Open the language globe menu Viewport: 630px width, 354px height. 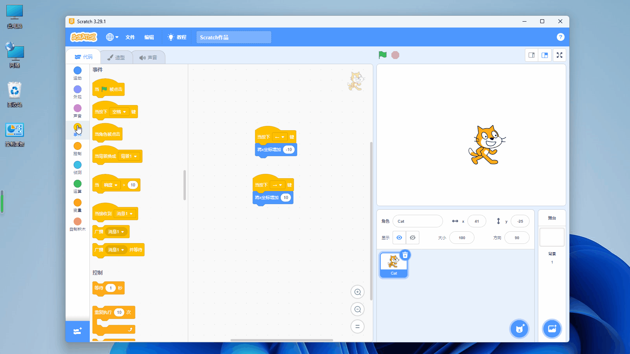pos(112,37)
